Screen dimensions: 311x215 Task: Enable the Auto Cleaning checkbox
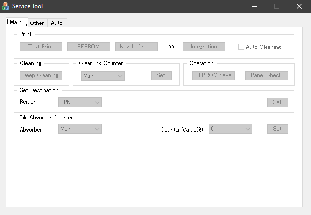[x=241, y=47]
